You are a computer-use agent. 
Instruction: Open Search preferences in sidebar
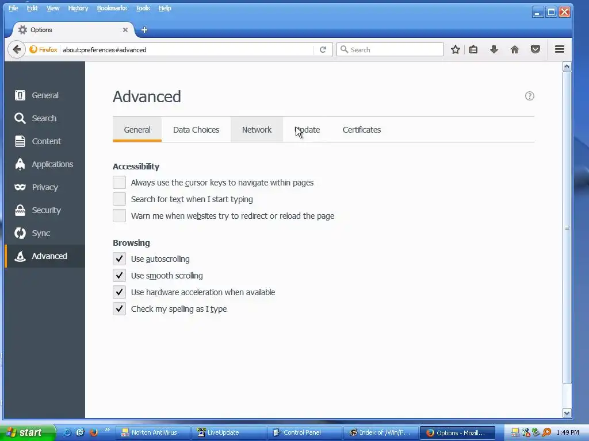click(45, 118)
